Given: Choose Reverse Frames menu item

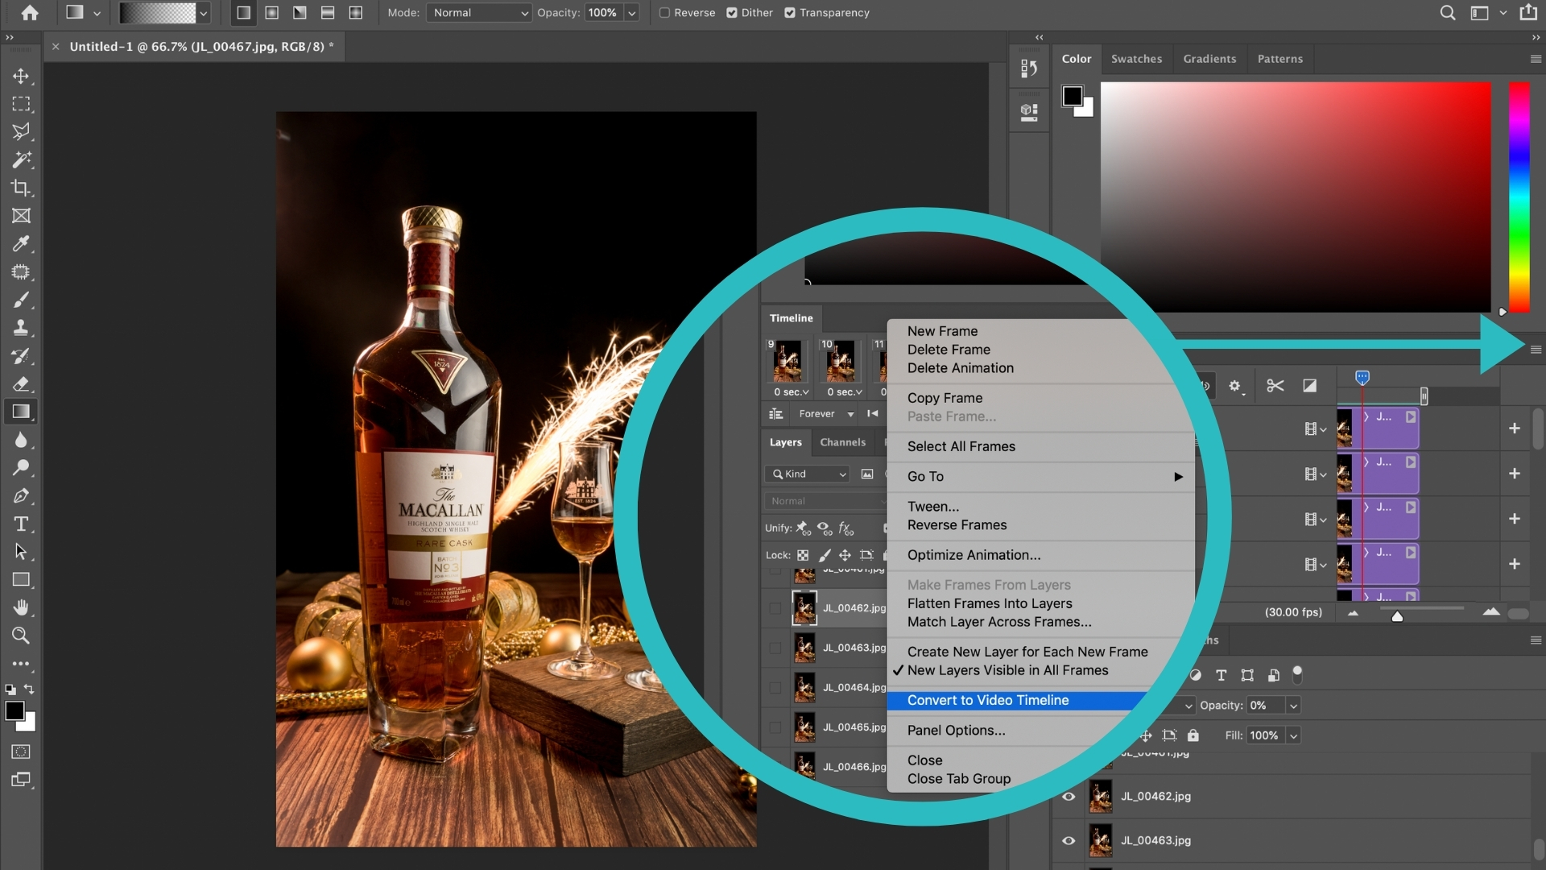Looking at the screenshot, I should pos(957,525).
